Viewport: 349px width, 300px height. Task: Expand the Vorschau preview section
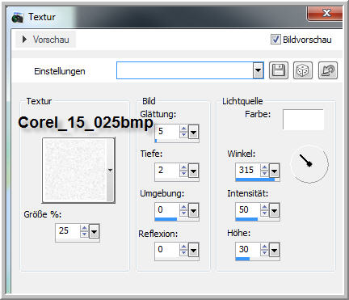point(45,40)
